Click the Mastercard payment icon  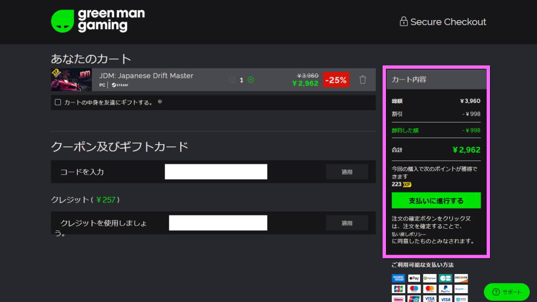pos(430,289)
